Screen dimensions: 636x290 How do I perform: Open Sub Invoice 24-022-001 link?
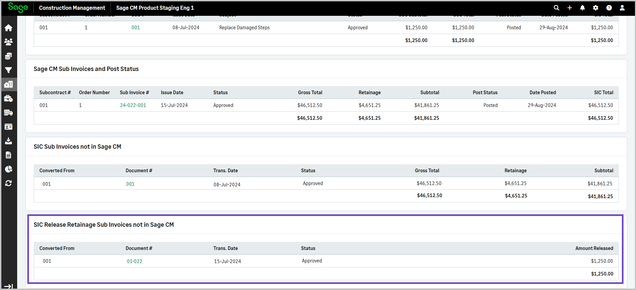coord(133,105)
